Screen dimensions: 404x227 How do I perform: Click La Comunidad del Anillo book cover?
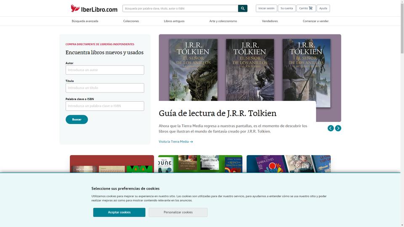coord(193,70)
